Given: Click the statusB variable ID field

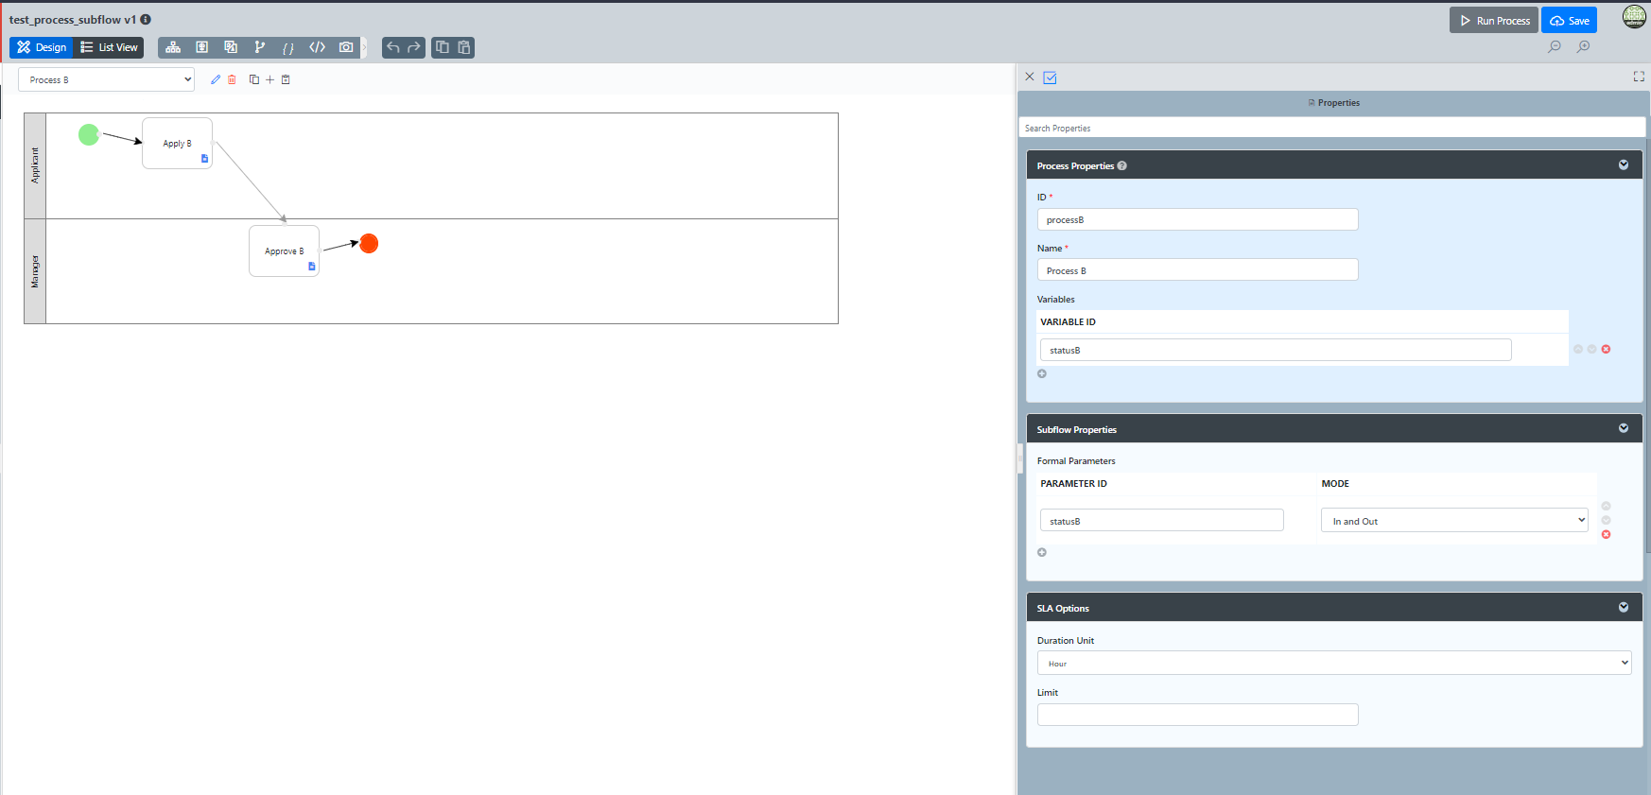Looking at the screenshot, I should pyautogui.click(x=1276, y=350).
